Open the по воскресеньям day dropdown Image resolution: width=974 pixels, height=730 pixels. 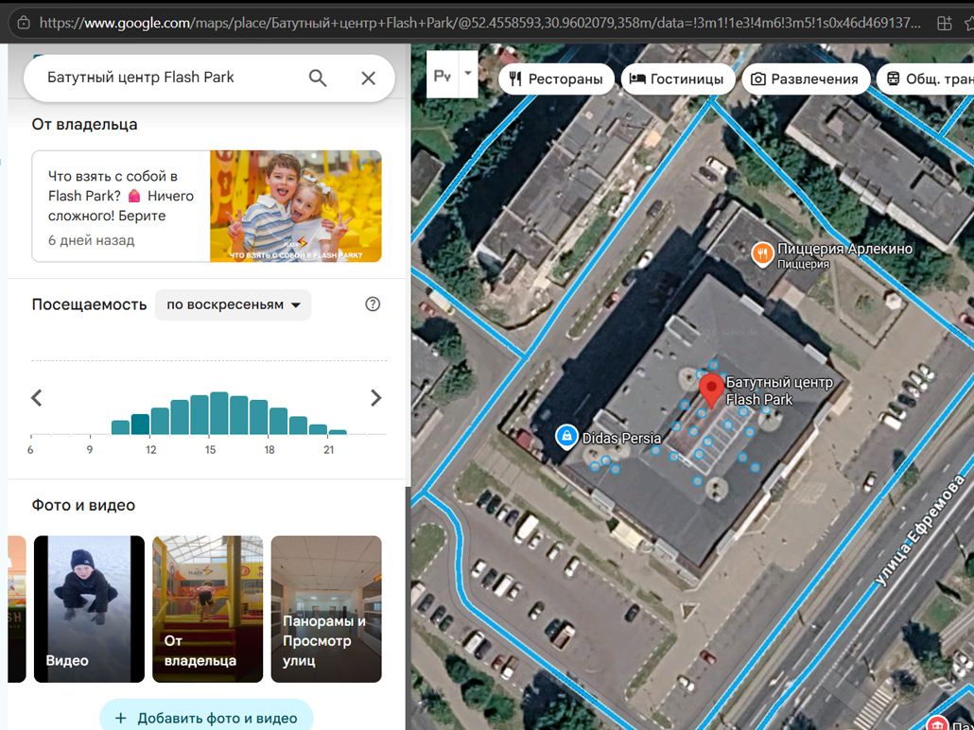point(233,304)
